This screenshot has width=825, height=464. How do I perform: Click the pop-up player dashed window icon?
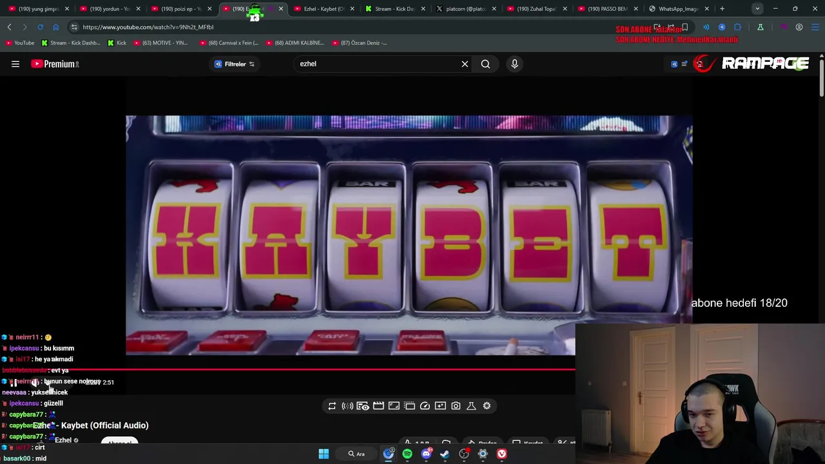409,406
